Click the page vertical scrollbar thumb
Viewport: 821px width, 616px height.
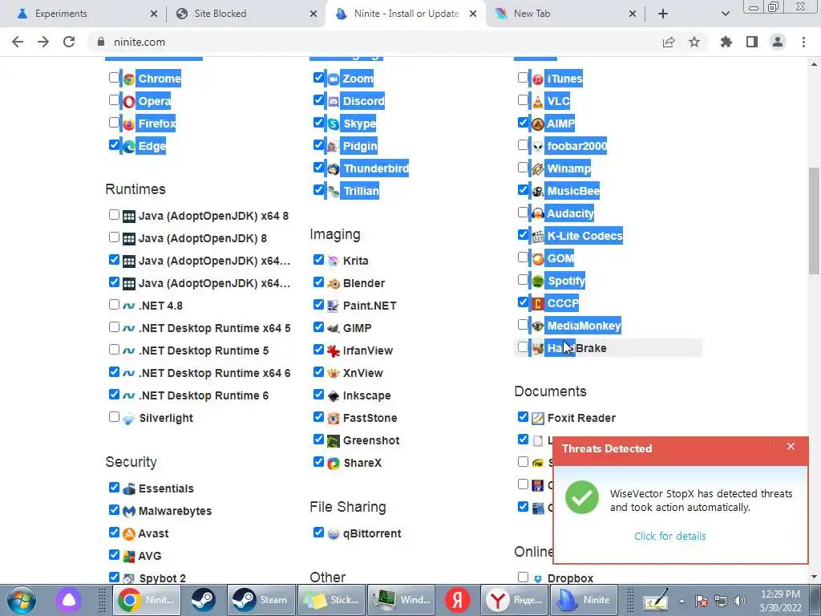pyautogui.click(x=814, y=220)
